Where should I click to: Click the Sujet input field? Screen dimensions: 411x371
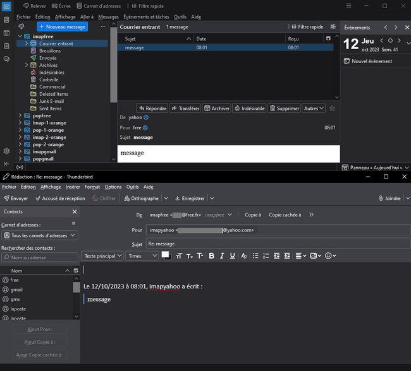pos(277,244)
